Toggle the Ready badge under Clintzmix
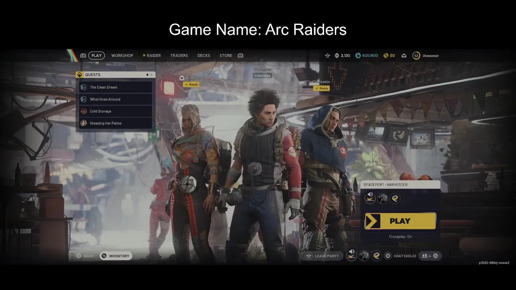Image resolution: width=516 pixels, height=290 pixels. [322, 88]
